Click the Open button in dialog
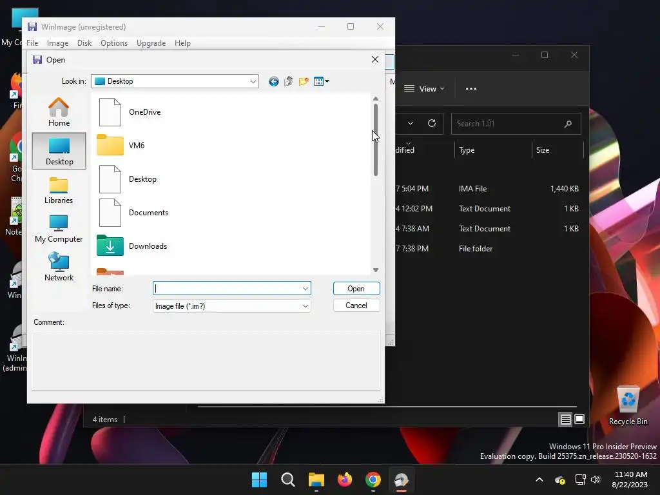 click(356, 288)
